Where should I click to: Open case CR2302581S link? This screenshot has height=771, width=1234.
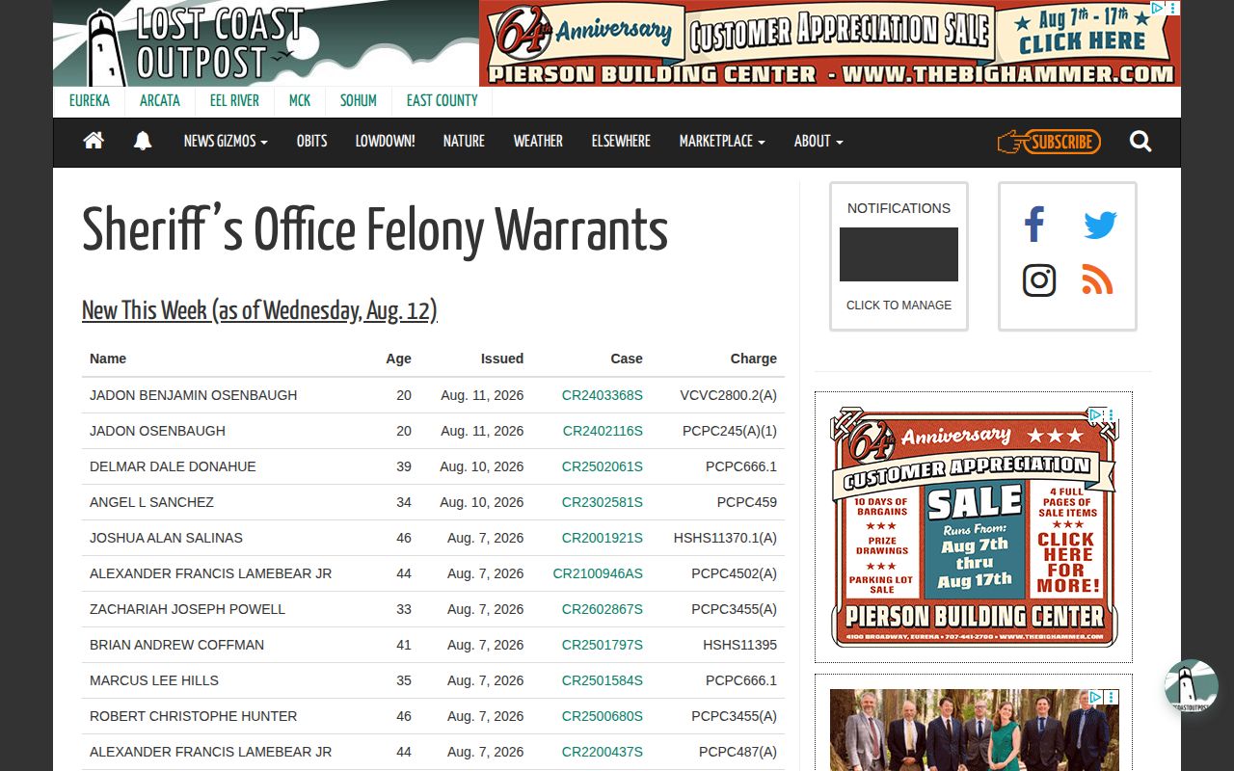point(603,502)
